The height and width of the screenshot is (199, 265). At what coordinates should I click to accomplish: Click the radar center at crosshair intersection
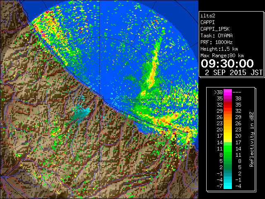click(x=100, y=99)
